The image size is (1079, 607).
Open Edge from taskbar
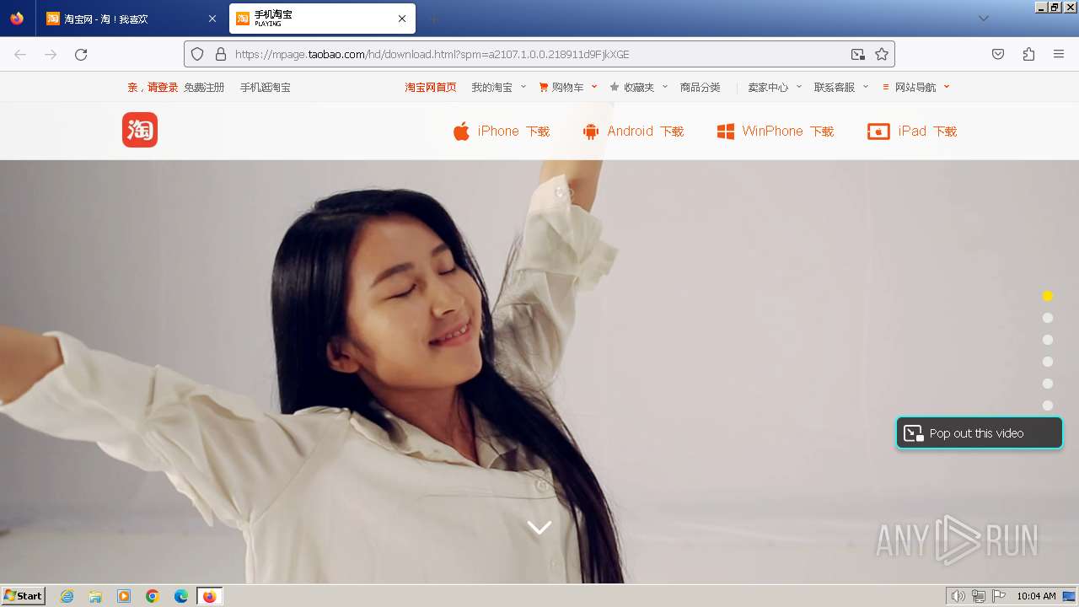click(x=181, y=596)
